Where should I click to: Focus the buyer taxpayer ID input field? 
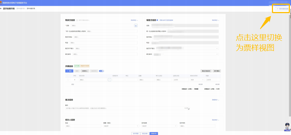[112, 31]
